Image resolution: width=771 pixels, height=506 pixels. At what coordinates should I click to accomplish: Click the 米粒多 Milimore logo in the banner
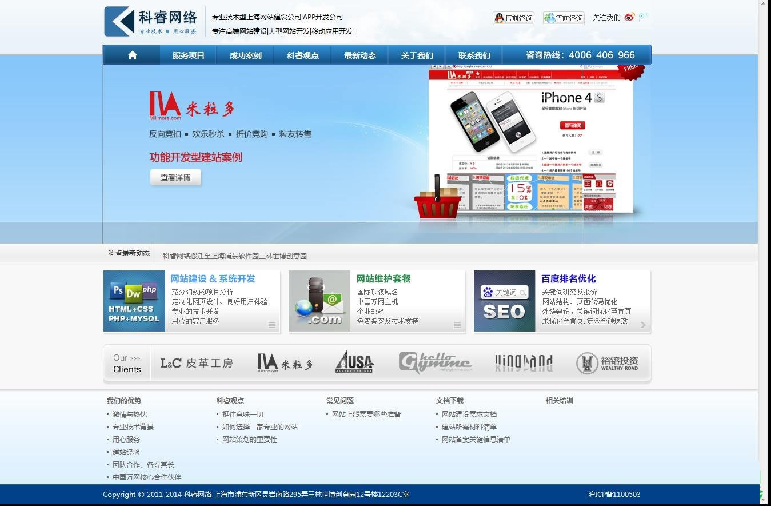[x=191, y=106]
